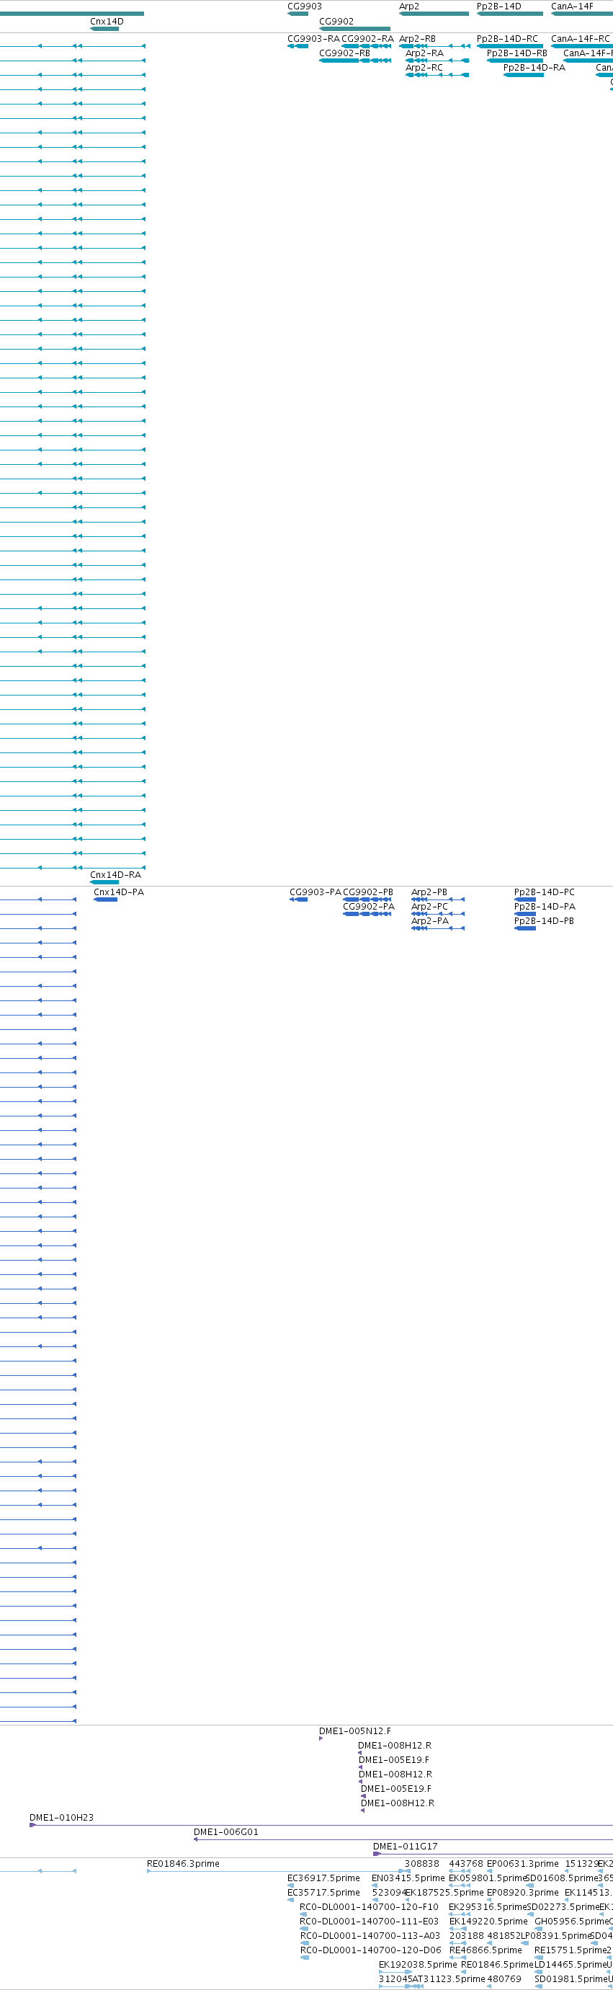
Task: Click protein Pp2B-14D-PC
Action: 545,892
